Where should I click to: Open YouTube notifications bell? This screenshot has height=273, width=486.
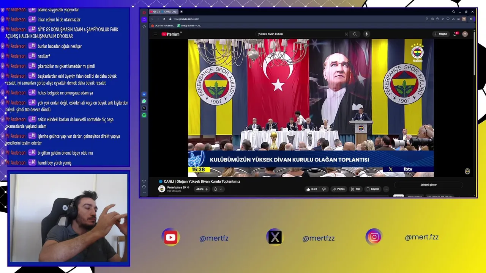455,34
